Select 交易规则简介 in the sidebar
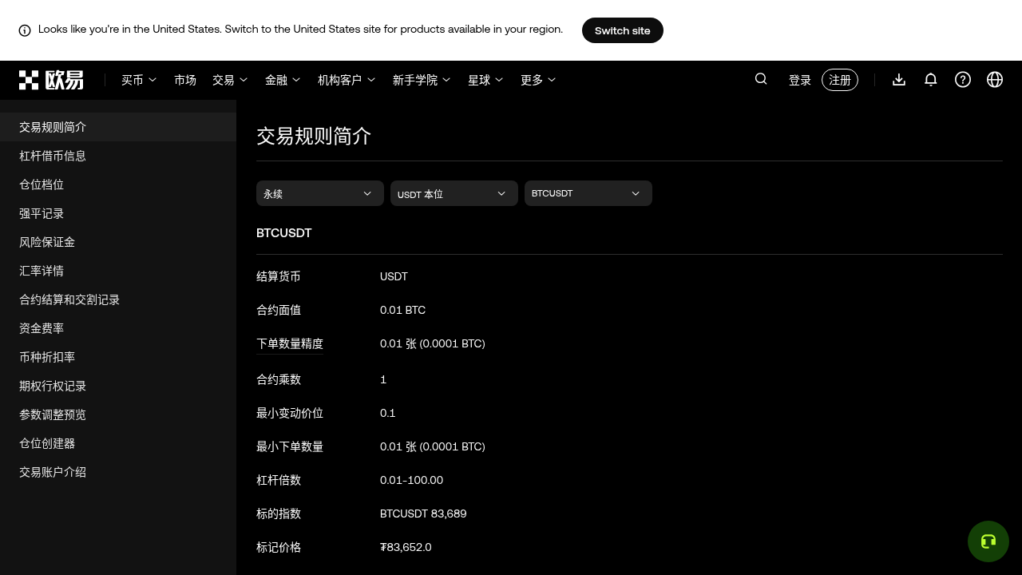 point(118,127)
